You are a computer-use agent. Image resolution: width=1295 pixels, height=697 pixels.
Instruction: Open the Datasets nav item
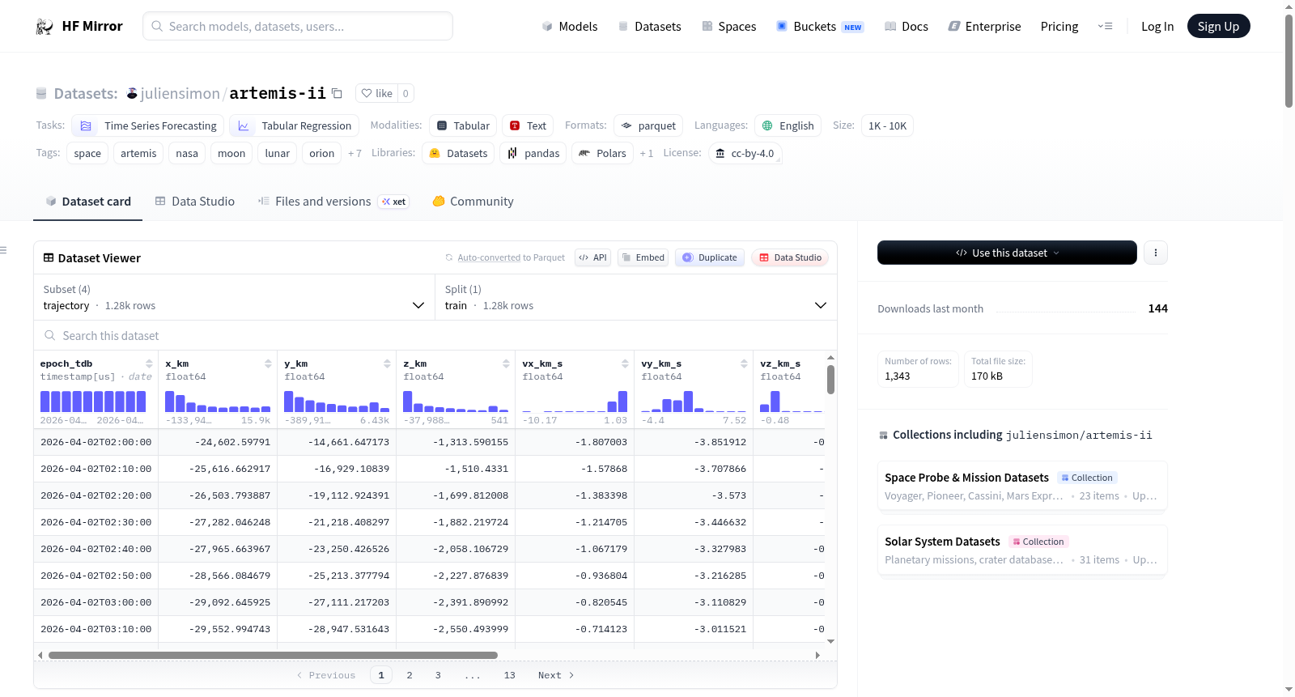[649, 27]
